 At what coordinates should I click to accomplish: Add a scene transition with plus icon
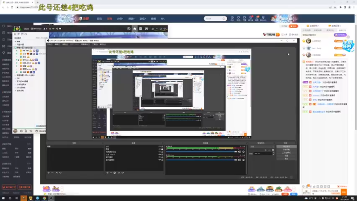coord(266,150)
